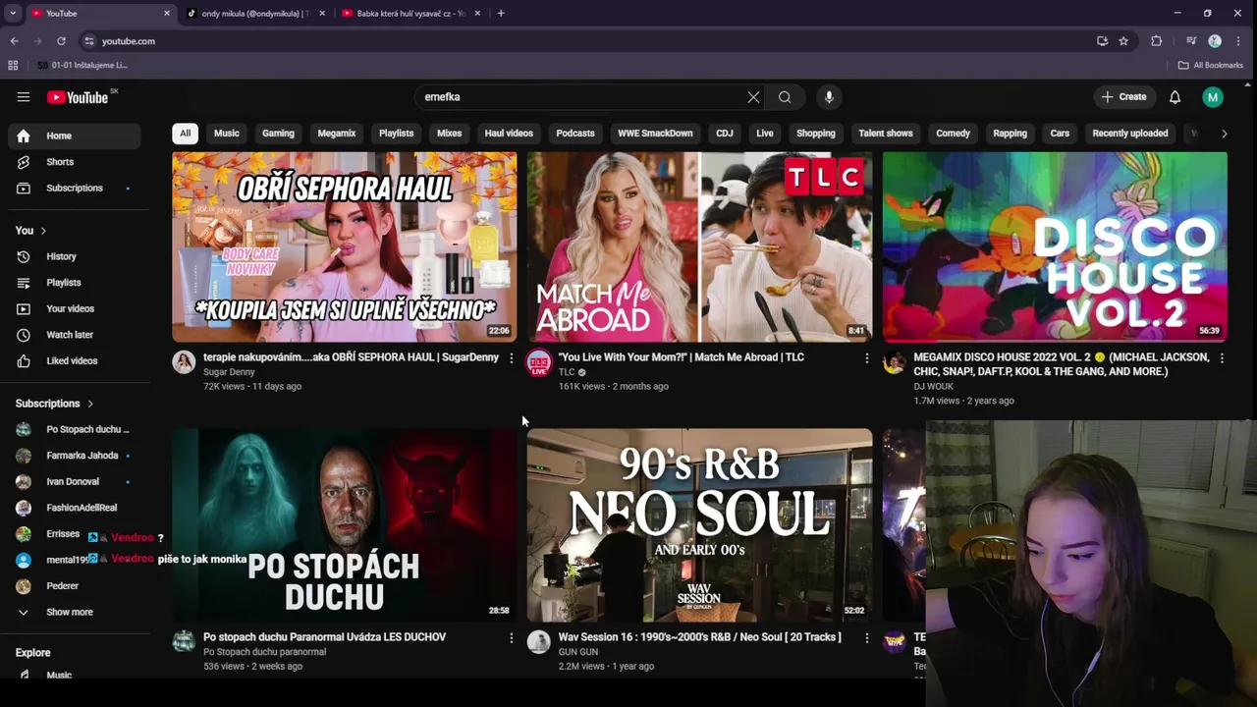Open options menu for Match Me Abroad video
1257x707 pixels.
[866, 358]
